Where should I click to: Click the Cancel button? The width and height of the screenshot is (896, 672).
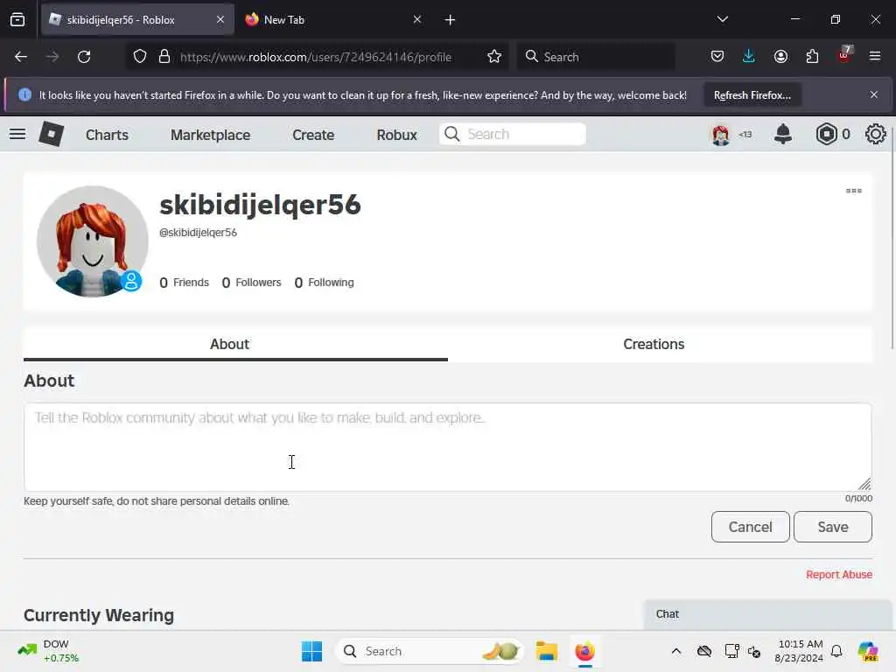[x=750, y=527]
